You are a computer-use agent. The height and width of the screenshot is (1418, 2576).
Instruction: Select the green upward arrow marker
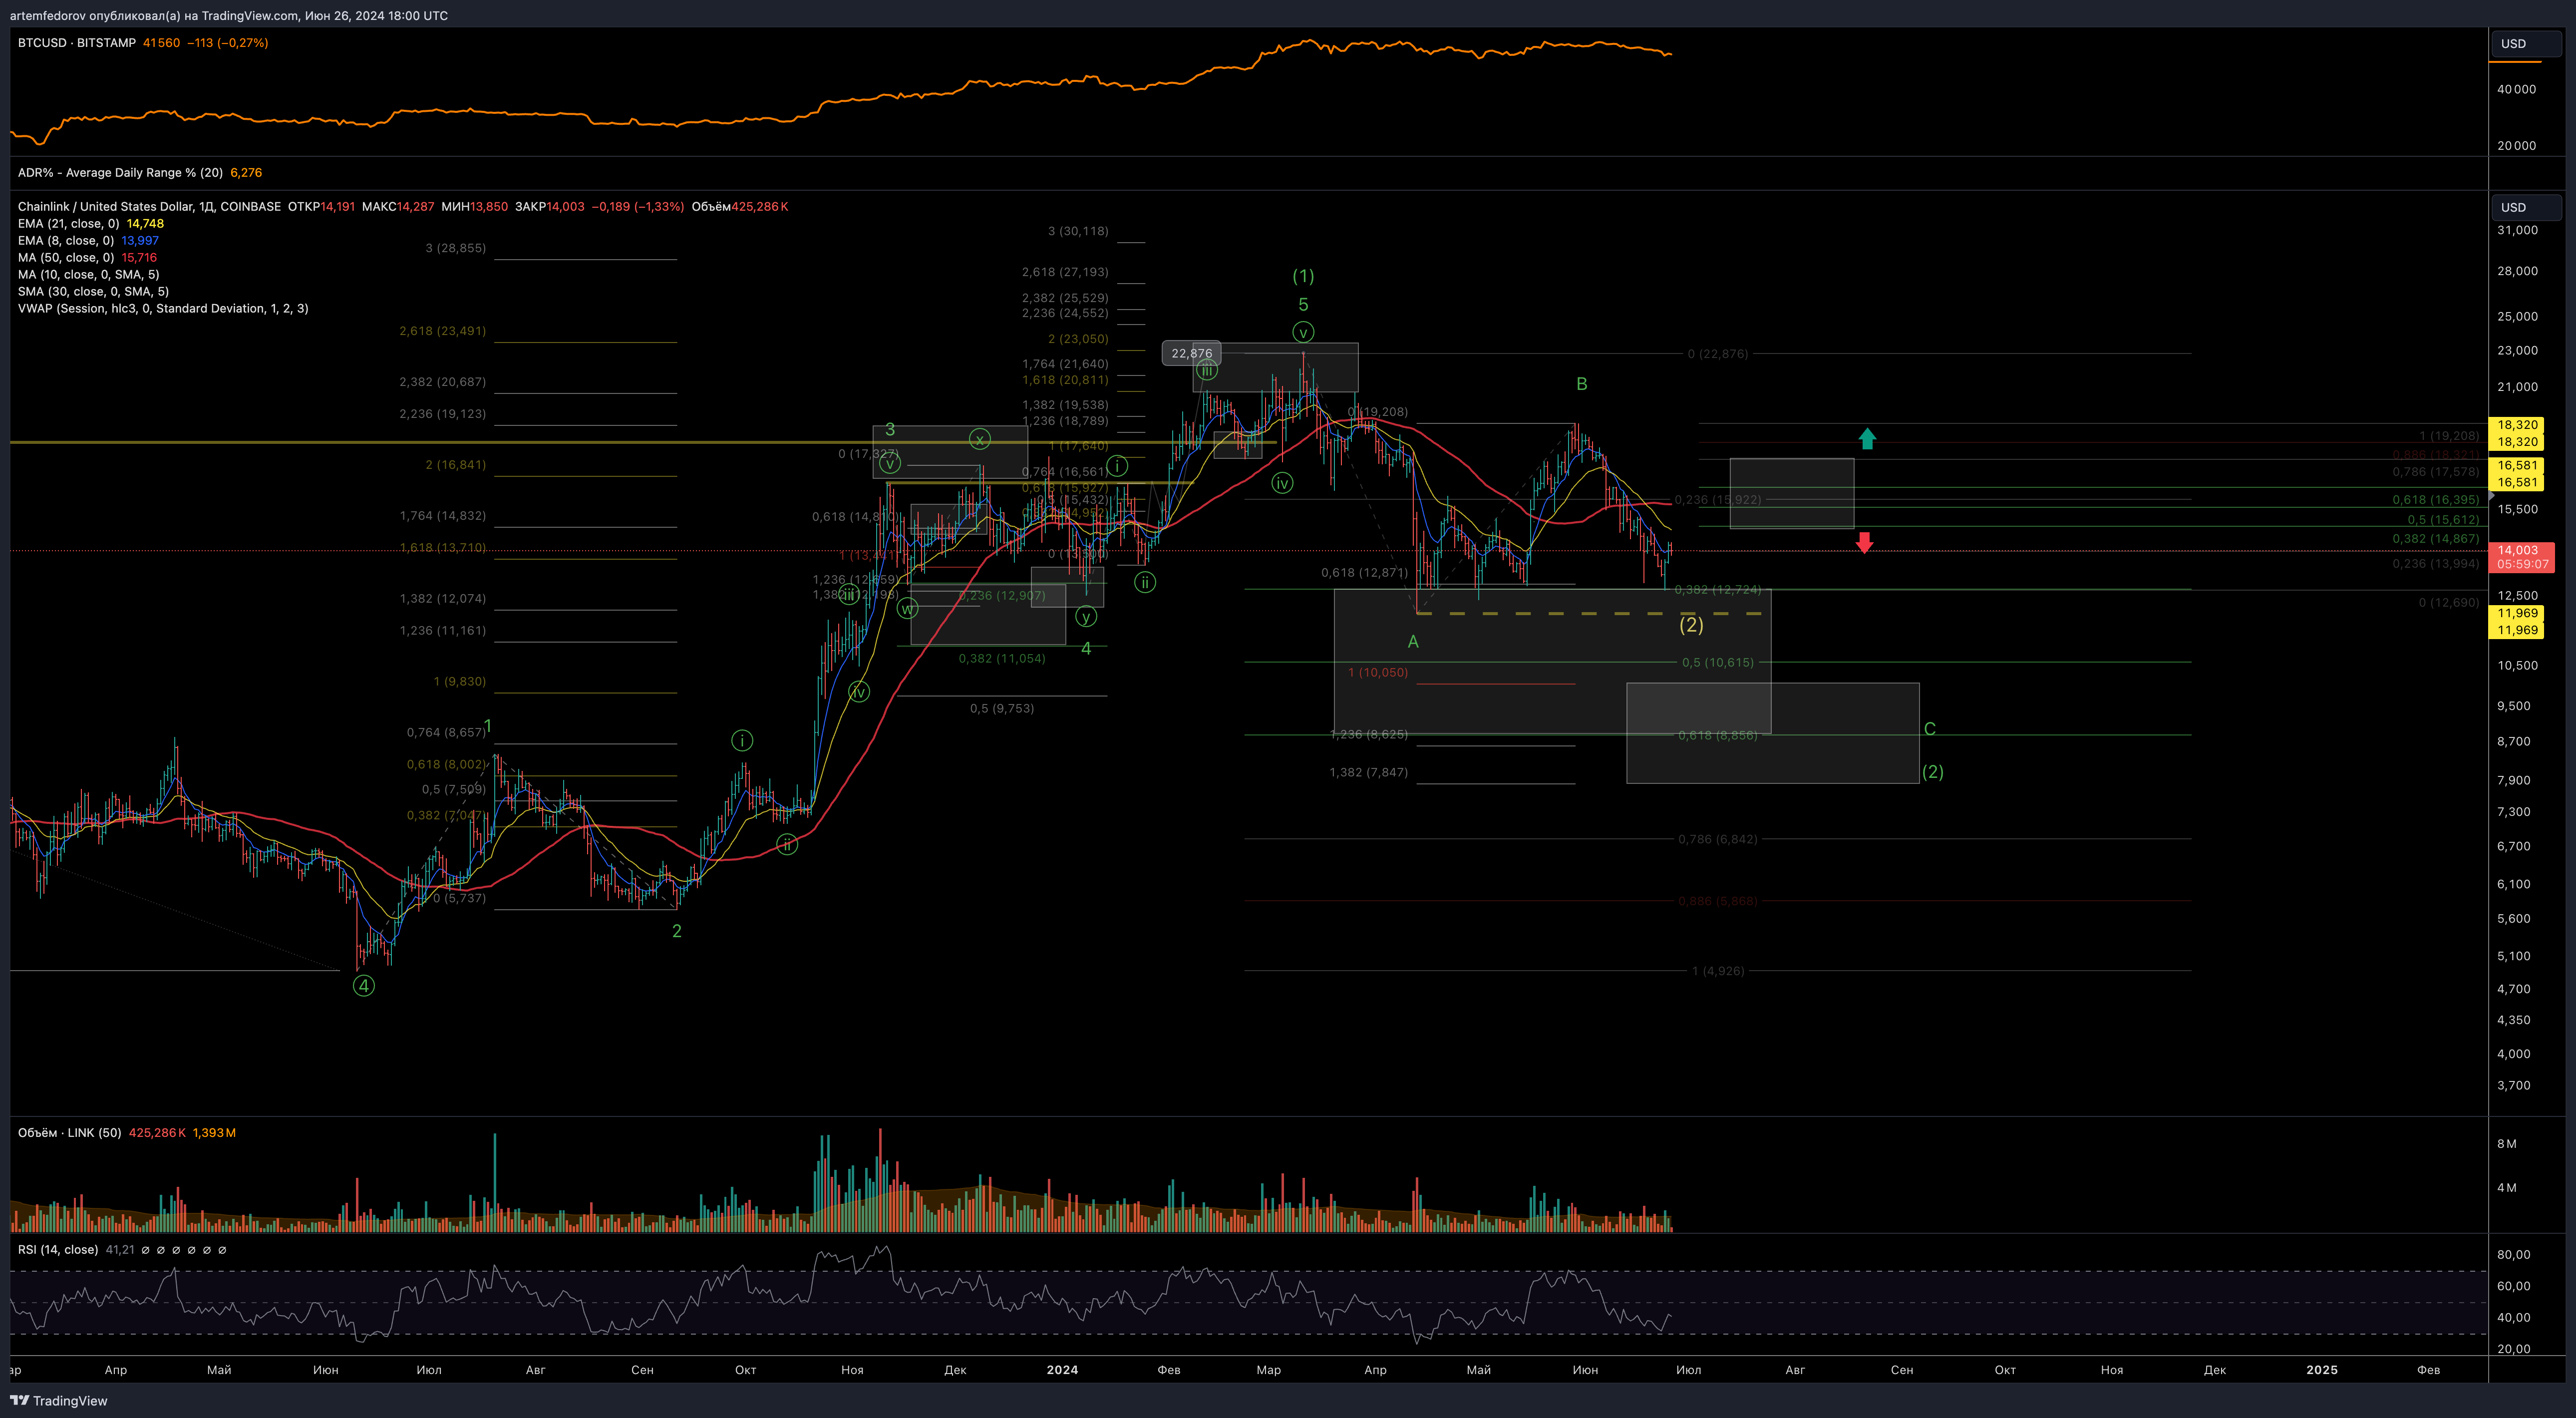click(1867, 438)
